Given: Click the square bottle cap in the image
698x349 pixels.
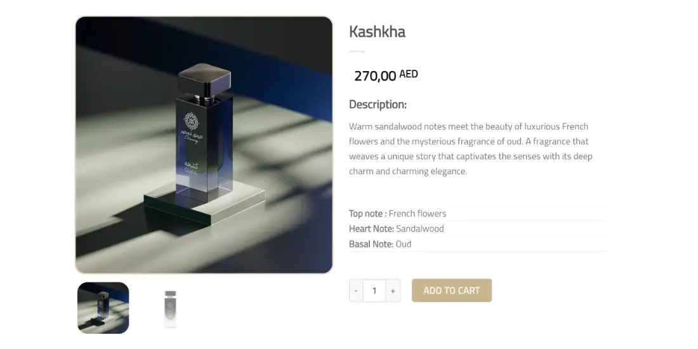Looking at the screenshot, I should 205,78.
